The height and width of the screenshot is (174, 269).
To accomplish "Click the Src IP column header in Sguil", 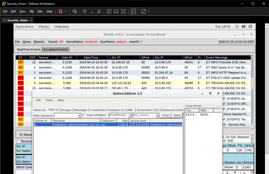I will tap(125, 57).
